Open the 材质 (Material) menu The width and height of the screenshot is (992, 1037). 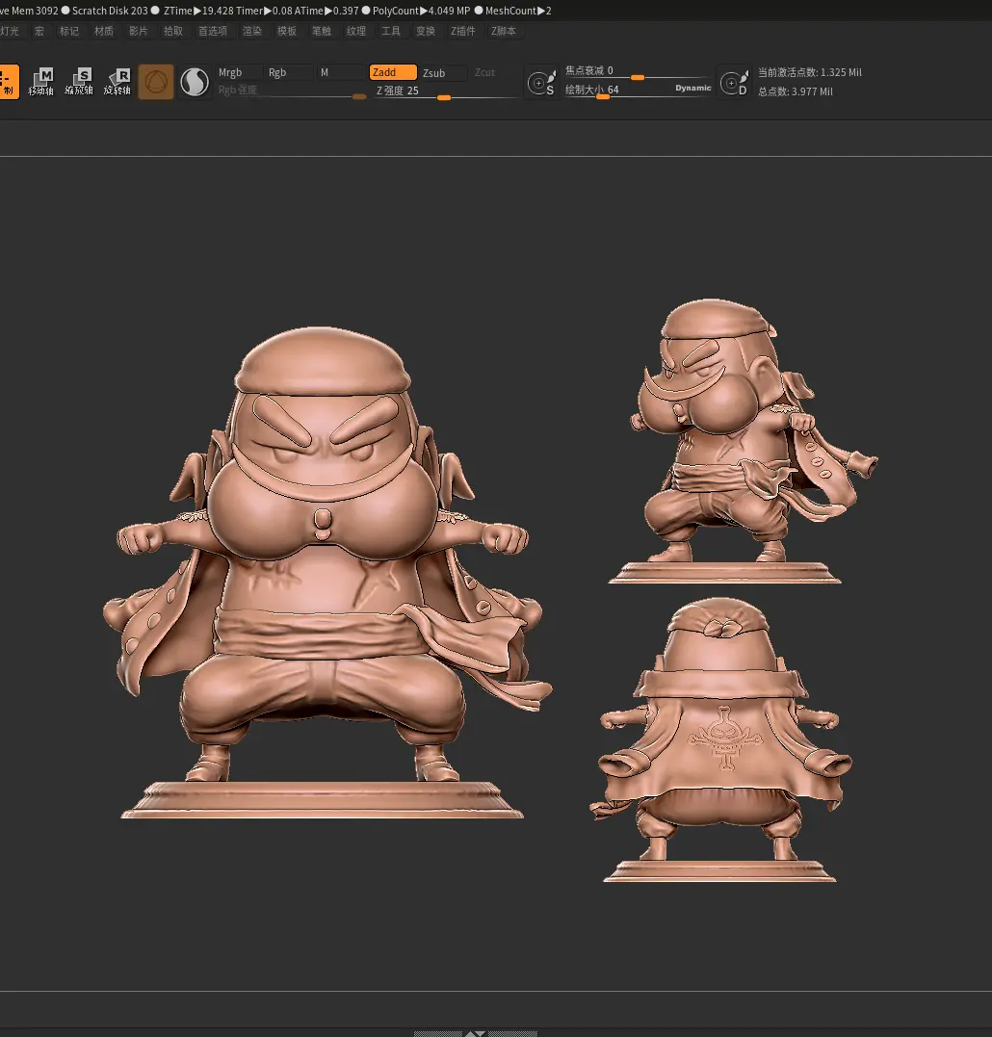click(x=104, y=31)
